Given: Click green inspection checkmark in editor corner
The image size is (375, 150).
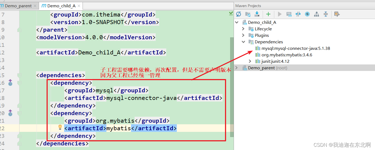Looking at the screenshot, I should [x=231, y=13].
